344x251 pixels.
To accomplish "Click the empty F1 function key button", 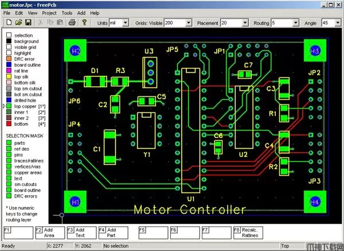I will click(18, 233).
